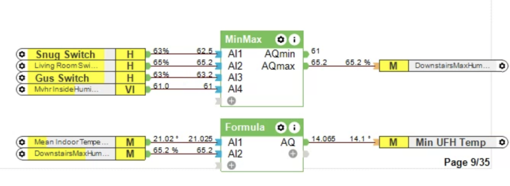The width and height of the screenshot is (510, 186).
Task: Click gear icon on Snug Switch input
Action: pyautogui.click(x=22, y=54)
